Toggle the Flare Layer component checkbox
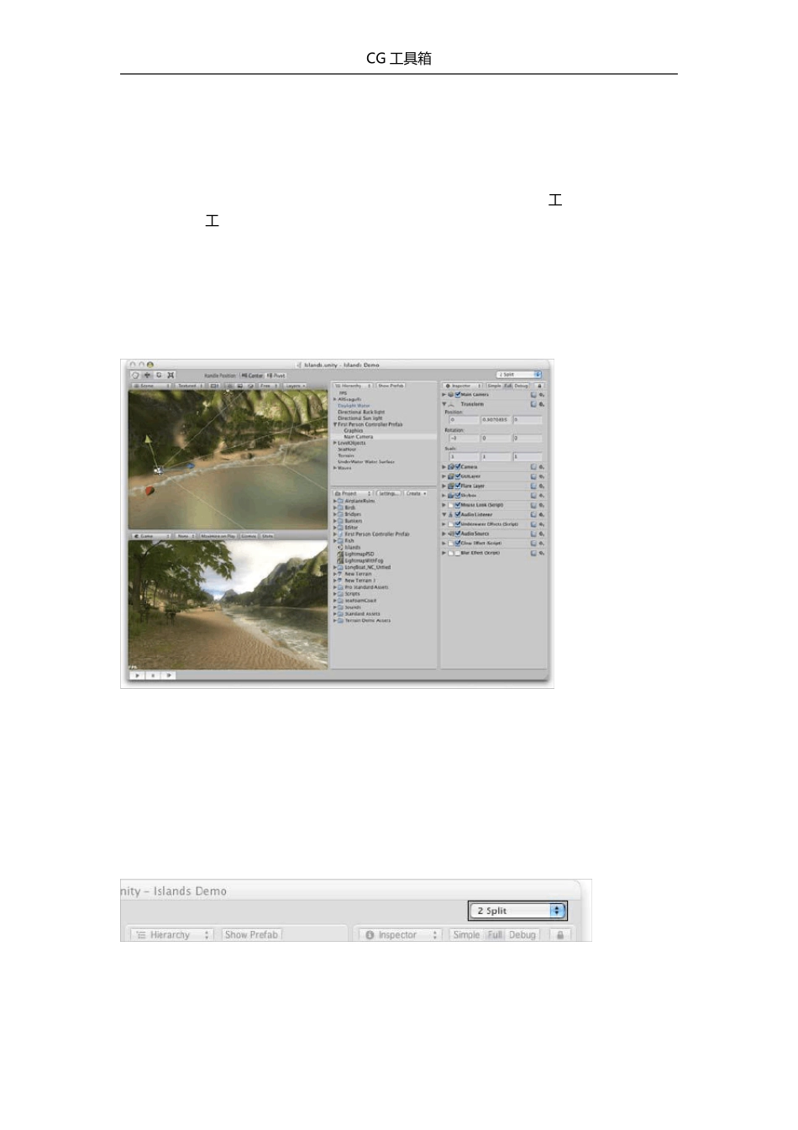The image size is (798, 1130). [x=458, y=486]
